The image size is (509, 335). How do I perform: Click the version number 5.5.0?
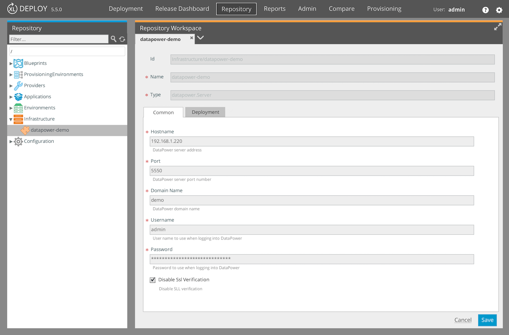(56, 10)
